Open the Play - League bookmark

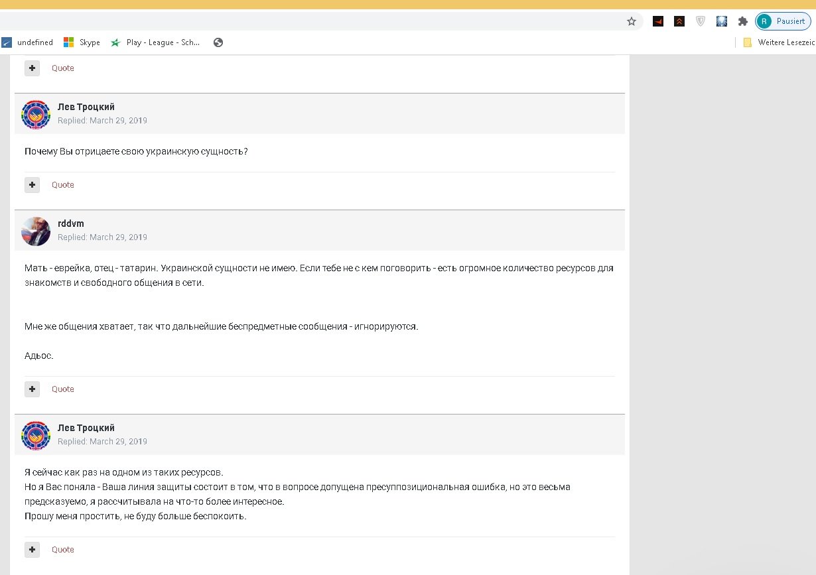click(156, 42)
